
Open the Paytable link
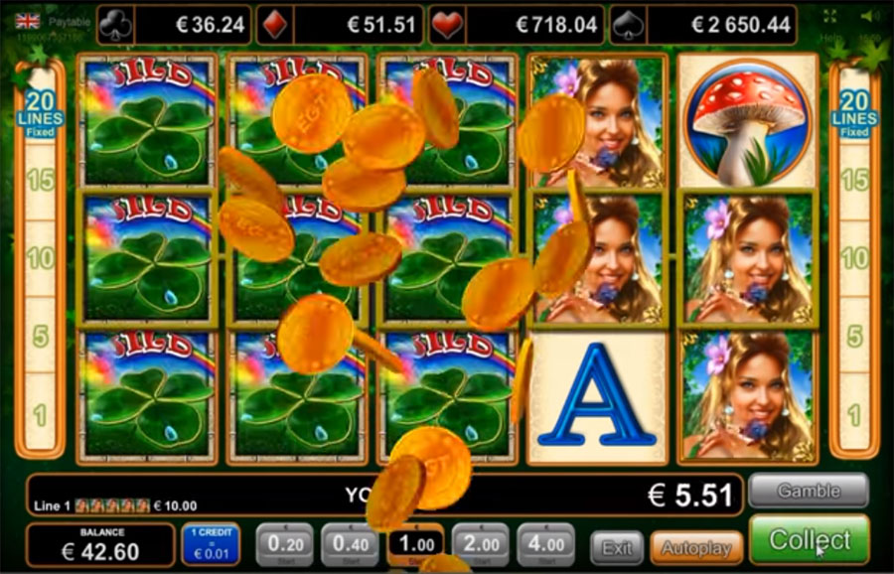point(70,22)
